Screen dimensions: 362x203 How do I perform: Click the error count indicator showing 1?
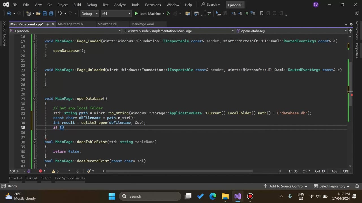point(42,171)
